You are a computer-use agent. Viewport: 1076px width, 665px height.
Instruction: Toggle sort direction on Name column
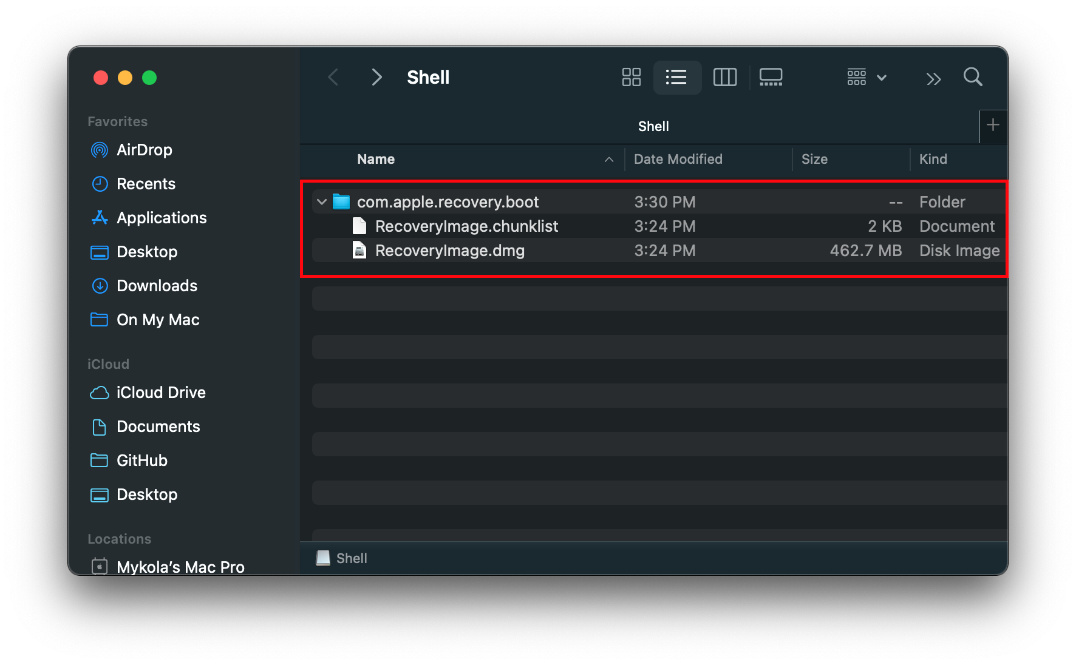608,160
